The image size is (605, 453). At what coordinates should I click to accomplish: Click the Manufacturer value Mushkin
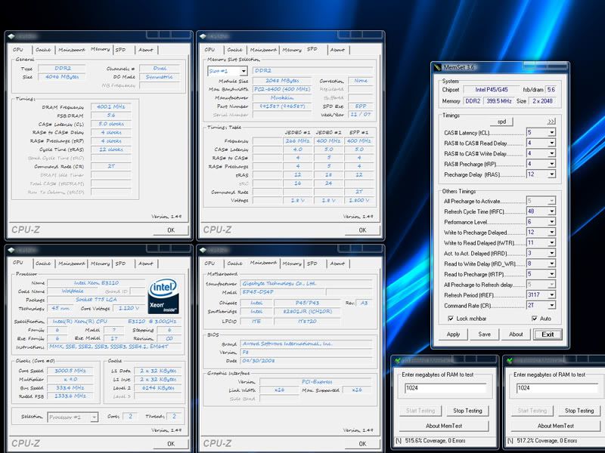click(x=282, y=97)
